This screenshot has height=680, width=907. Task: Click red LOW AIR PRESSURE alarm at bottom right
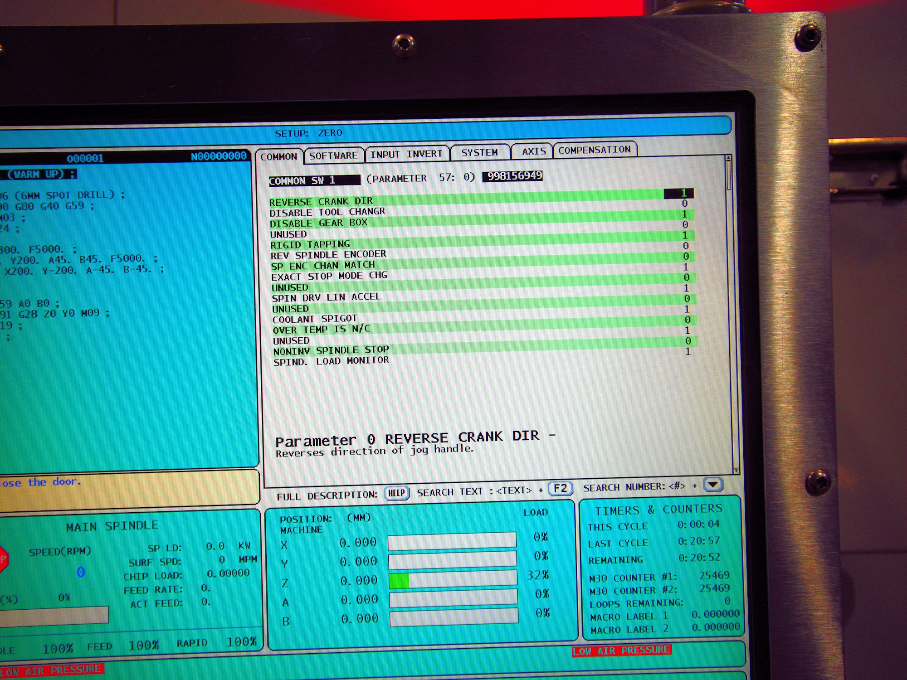tap(621, 651)
